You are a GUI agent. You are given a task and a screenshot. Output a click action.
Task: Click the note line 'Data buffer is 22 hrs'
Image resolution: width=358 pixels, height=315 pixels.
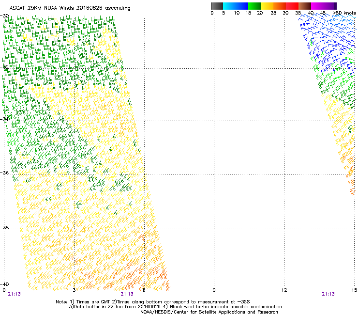point(97,307)
